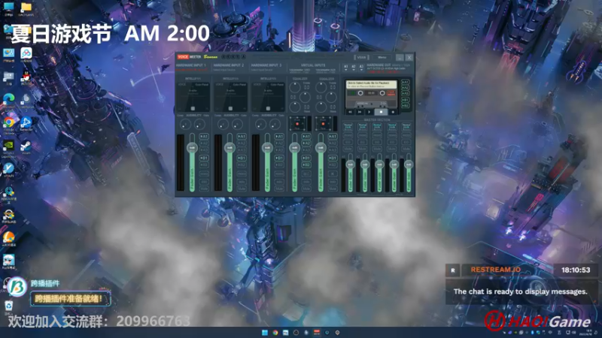Click the Intellipan pad of Hardware Input 1
The height and width of the screenshot is (338, 602).
pyautogui.click(x=193, y=97)
